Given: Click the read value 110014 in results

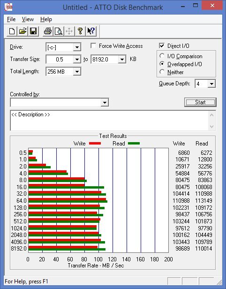Looking at the screenshot, I should click(203, 249).
